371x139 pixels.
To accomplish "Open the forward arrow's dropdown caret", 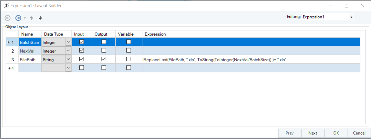I will coord(25,18).
